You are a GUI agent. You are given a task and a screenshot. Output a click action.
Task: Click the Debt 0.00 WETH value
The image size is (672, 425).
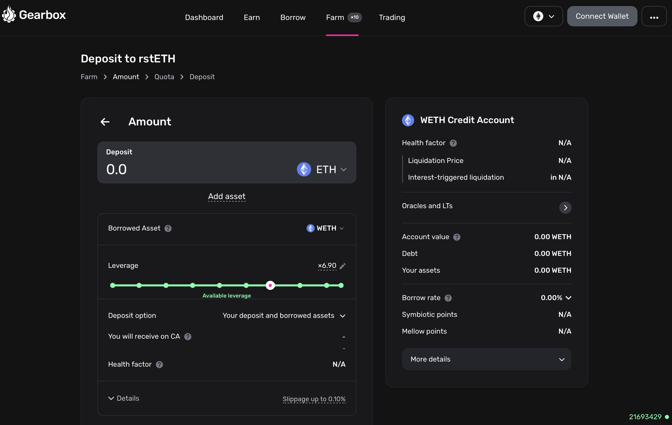coord(552,254)
